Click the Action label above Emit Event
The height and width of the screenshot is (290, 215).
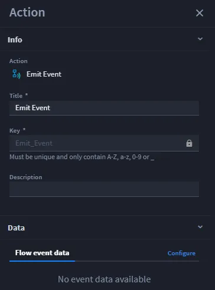(18, 61)
